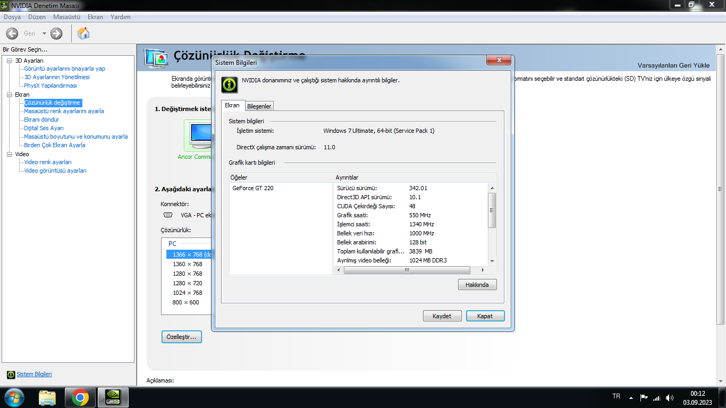Collapse the Ekran tree node
Screen dimensions: 726x408
[x=10, y=95]
